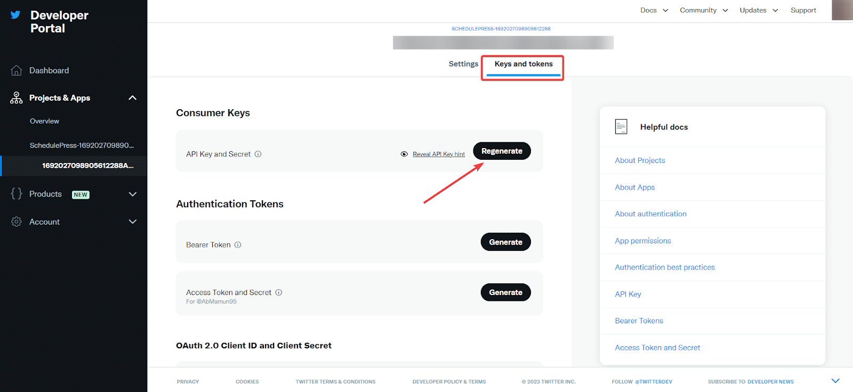
Task: Select the SchedulePress-169202709890... project
Action: [82, 145]
